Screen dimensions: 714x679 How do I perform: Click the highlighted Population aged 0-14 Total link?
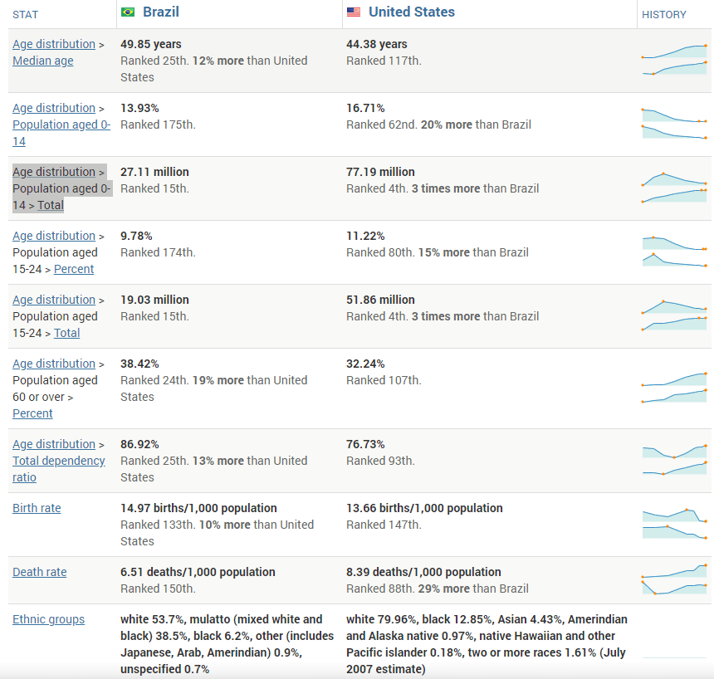[x=51, y=205]
